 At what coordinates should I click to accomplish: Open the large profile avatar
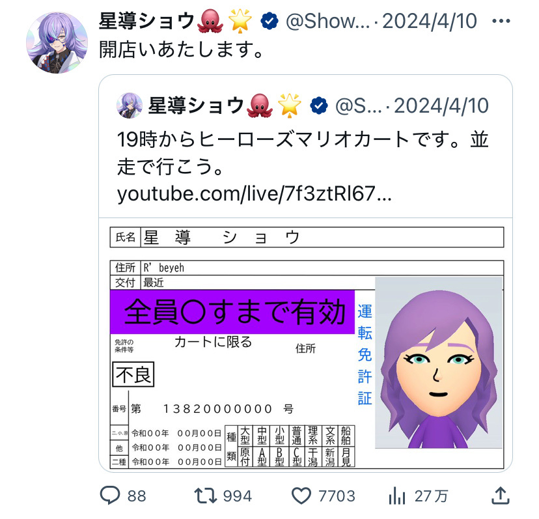click(57, 42)
